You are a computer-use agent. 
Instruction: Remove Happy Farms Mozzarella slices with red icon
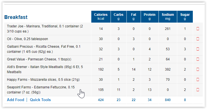(198, 79)
